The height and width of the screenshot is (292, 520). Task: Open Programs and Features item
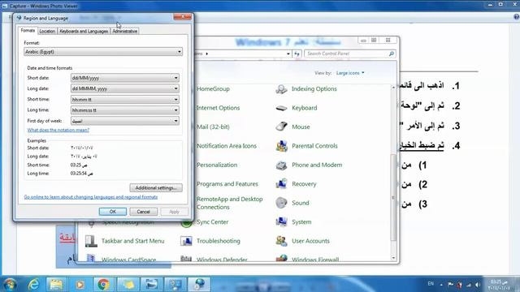[x=227, y=184]
